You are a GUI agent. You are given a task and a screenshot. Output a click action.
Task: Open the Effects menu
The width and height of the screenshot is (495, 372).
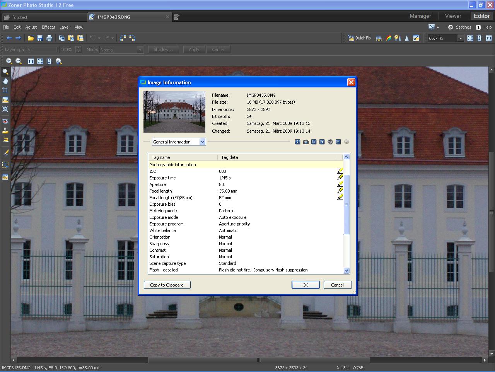[x=48, y=27]
